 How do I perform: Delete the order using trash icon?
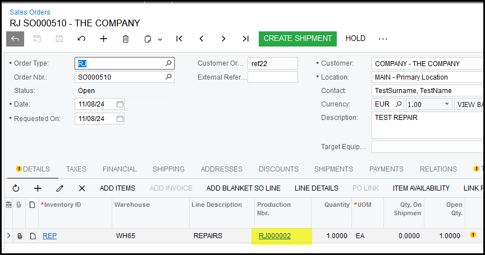[x=126, y=39]
